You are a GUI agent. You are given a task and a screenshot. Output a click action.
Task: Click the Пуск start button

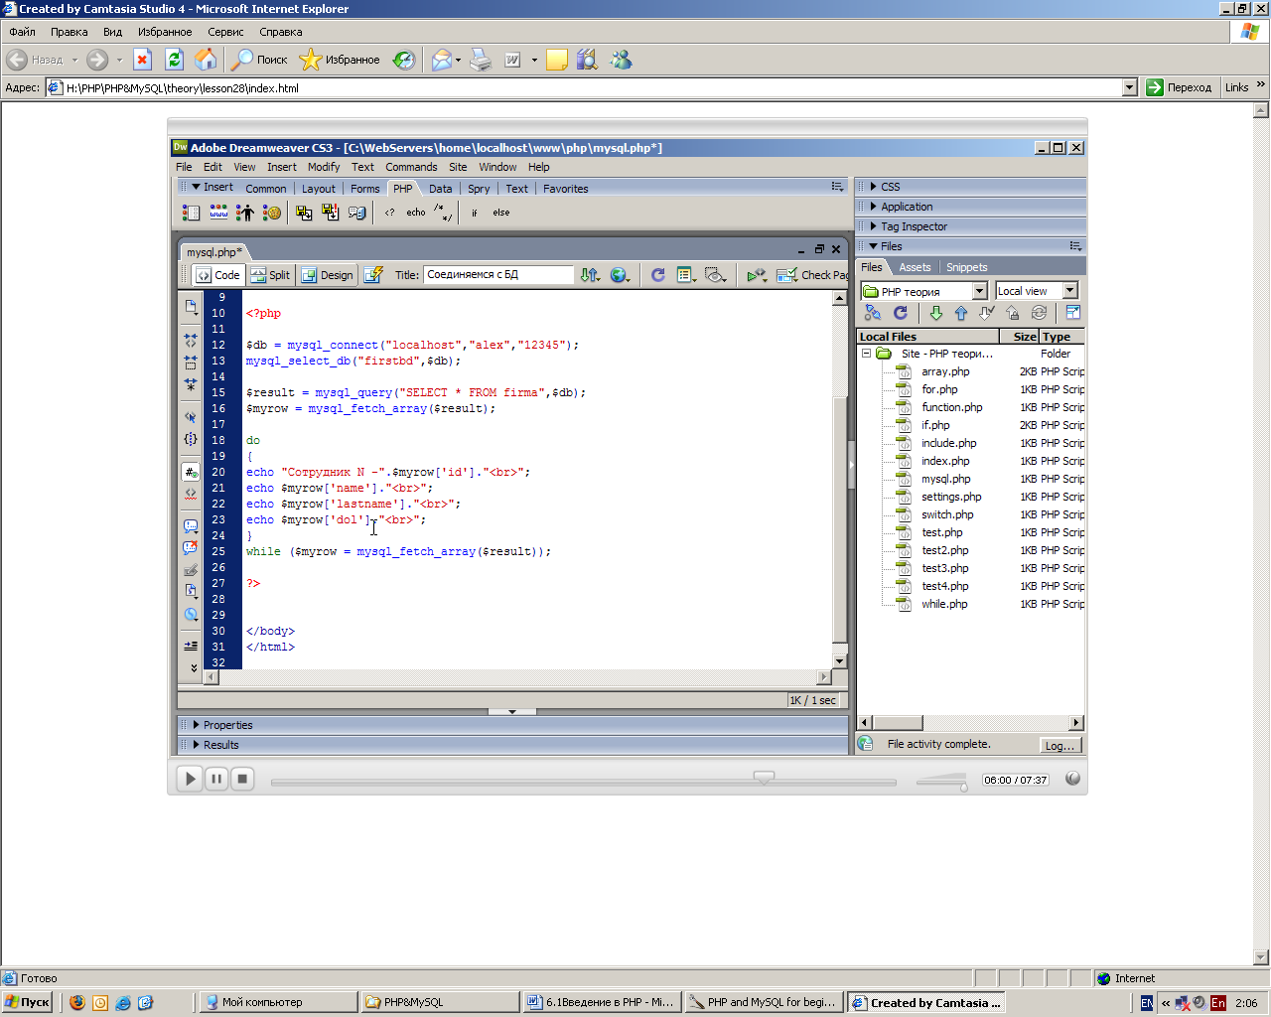click(27, 1002)
